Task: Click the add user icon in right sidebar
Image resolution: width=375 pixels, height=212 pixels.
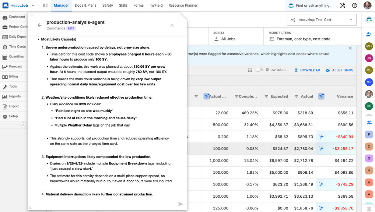Action: pos(369,34)
